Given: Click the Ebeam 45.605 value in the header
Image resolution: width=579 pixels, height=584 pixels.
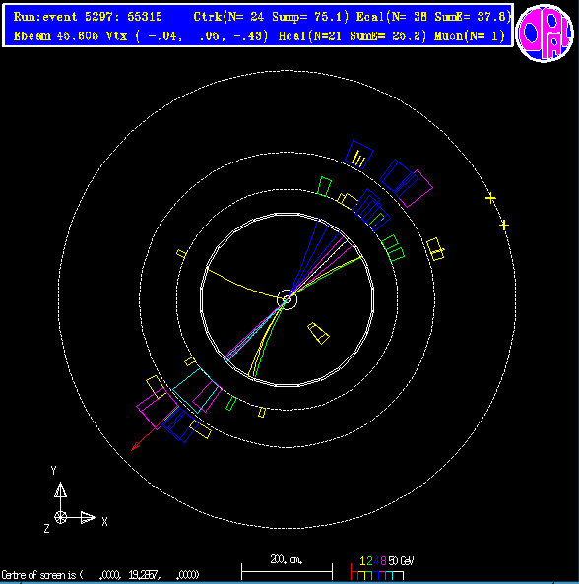Looking at the screenshot, I should (x=56, y=36).
